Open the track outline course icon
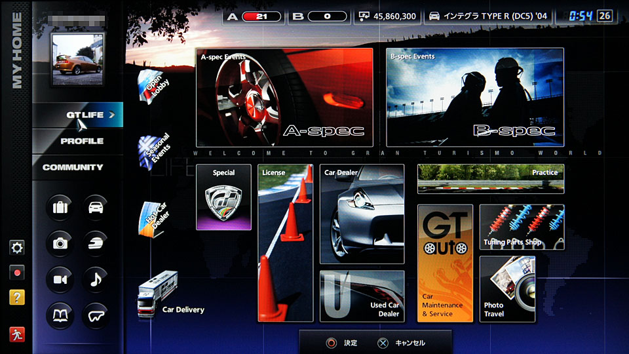 click(96, 316)
